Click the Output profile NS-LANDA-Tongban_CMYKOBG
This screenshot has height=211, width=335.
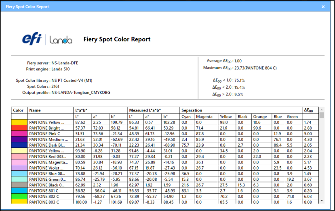coord(81,93)
